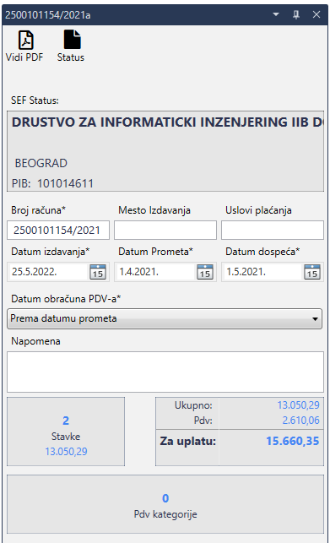The height and width of the screenshot is (543, 330).
Task: Click the Broj računa input field
Action: click(x=58, y=231)
